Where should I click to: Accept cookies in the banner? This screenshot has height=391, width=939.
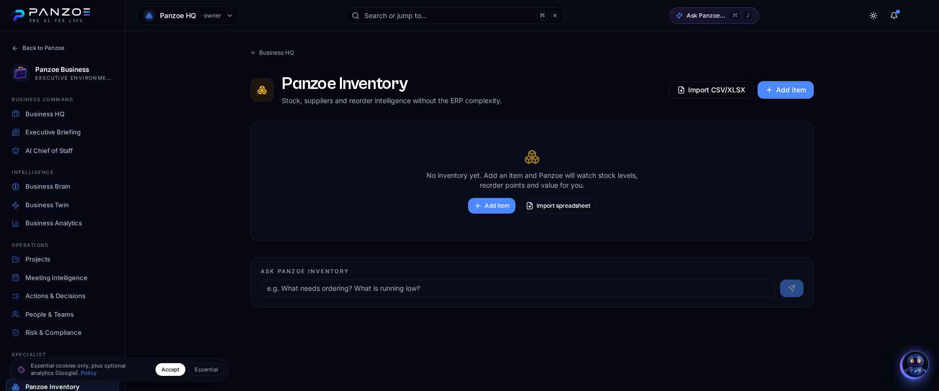pos(170,369)
